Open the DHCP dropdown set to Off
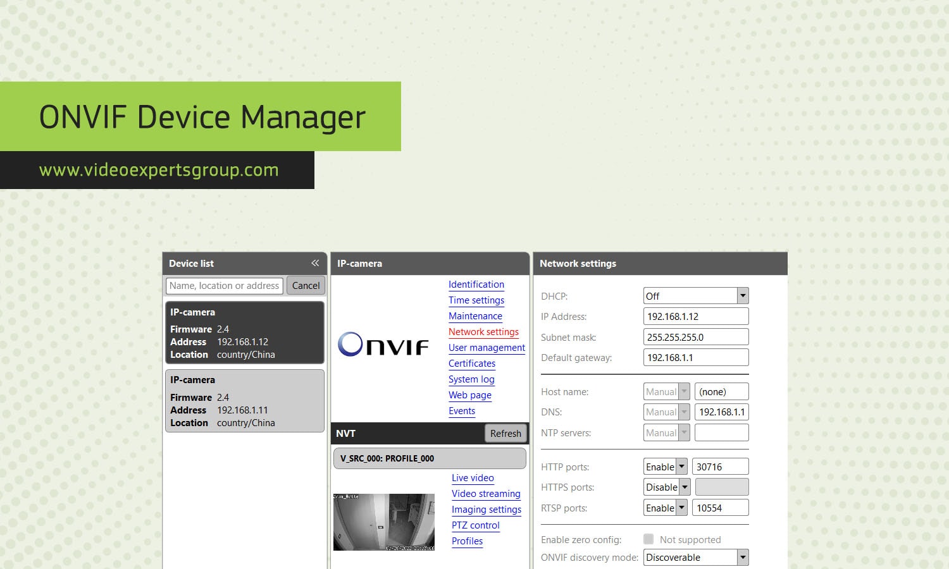 [696, 296]
